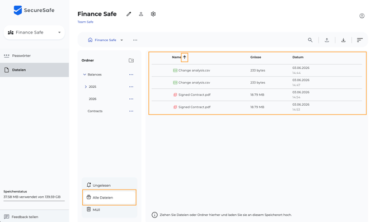The height and width of the screenshot is (222, 375).
Task: Open breadcrumb Finance Safe dropdown arrow
Action: click(x=121, y=40)
